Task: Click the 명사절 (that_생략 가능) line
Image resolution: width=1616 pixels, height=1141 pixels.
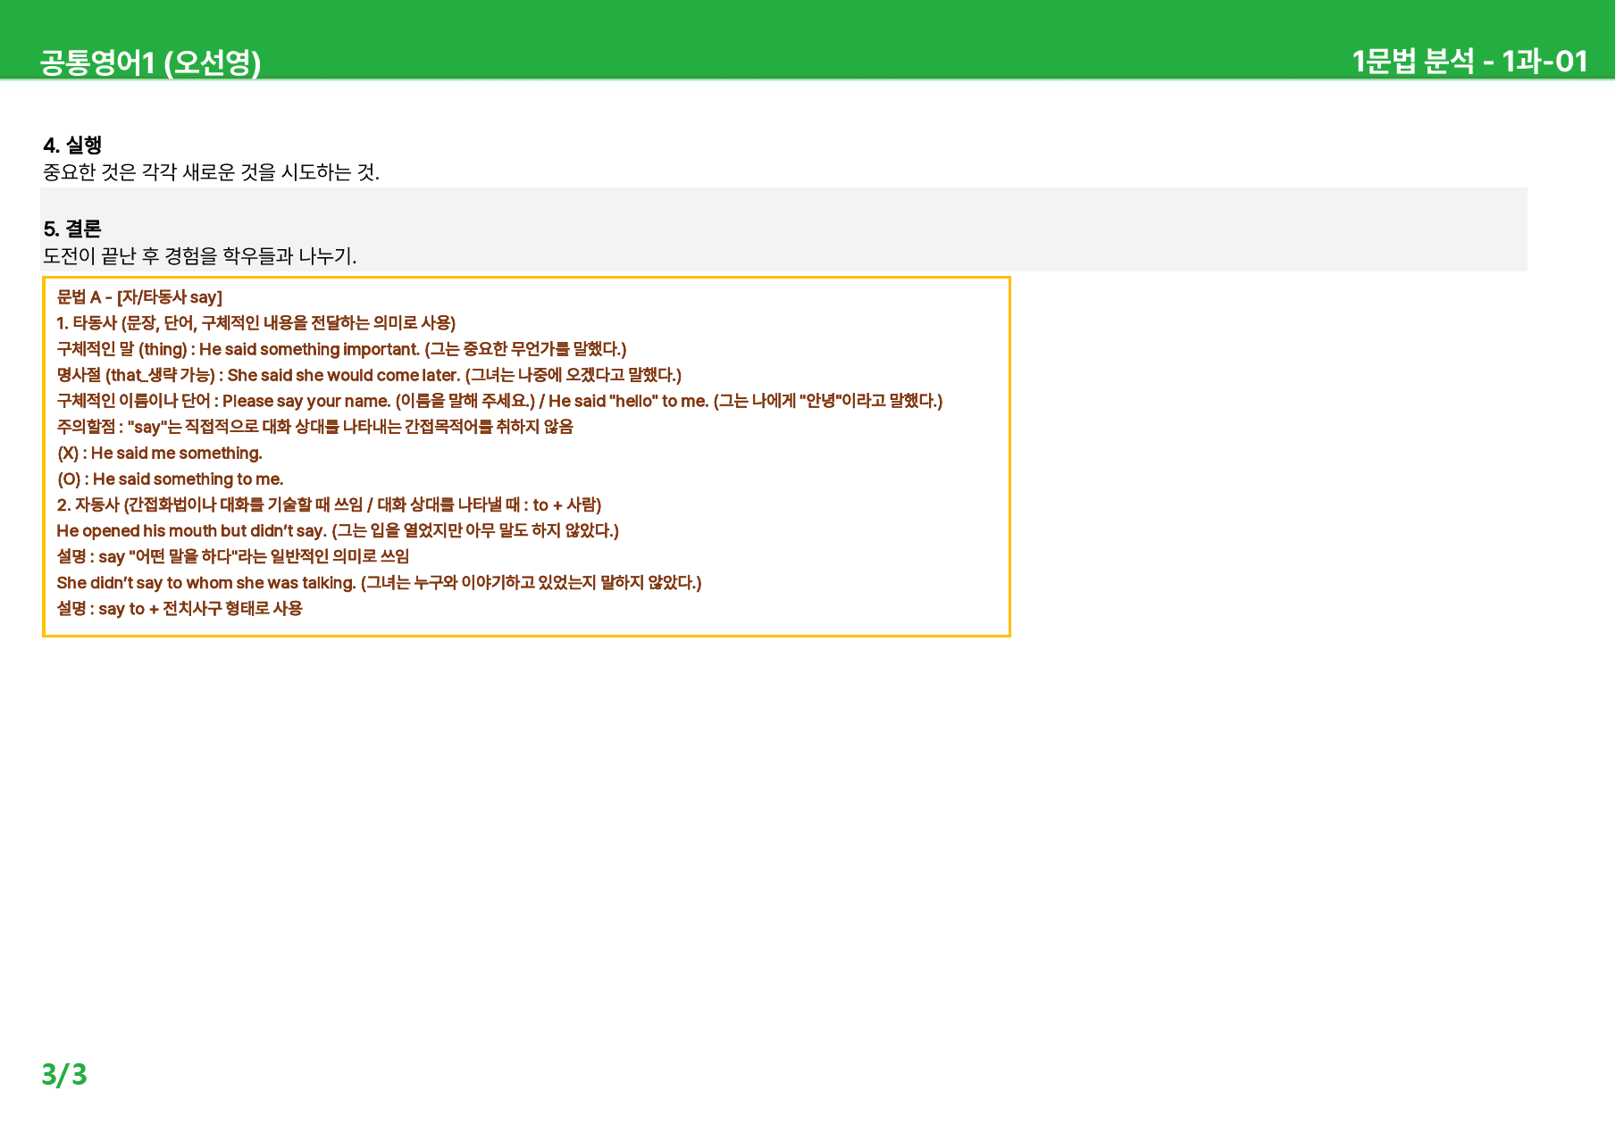Action: pos(369,375)
